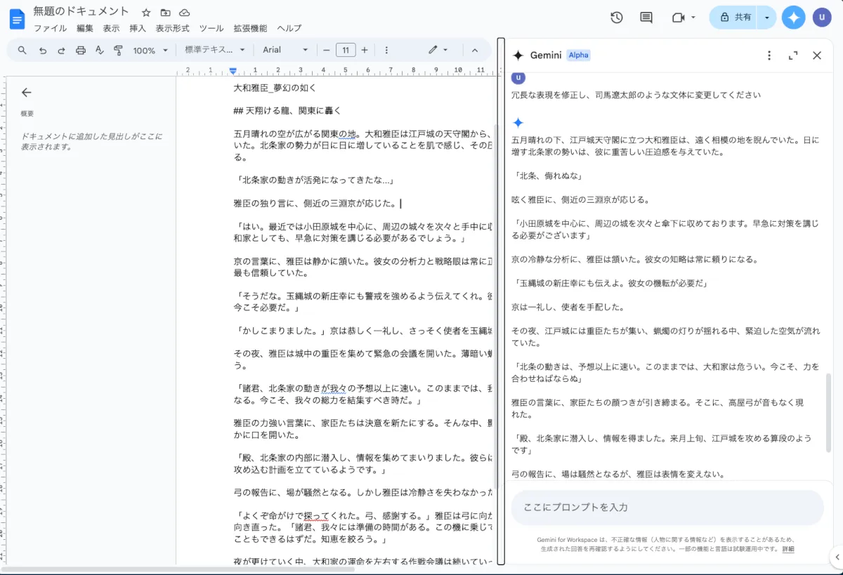The width and height of the screenshot is (843, 575).
Task: Star the untitled document
Action: coord(146,13)
